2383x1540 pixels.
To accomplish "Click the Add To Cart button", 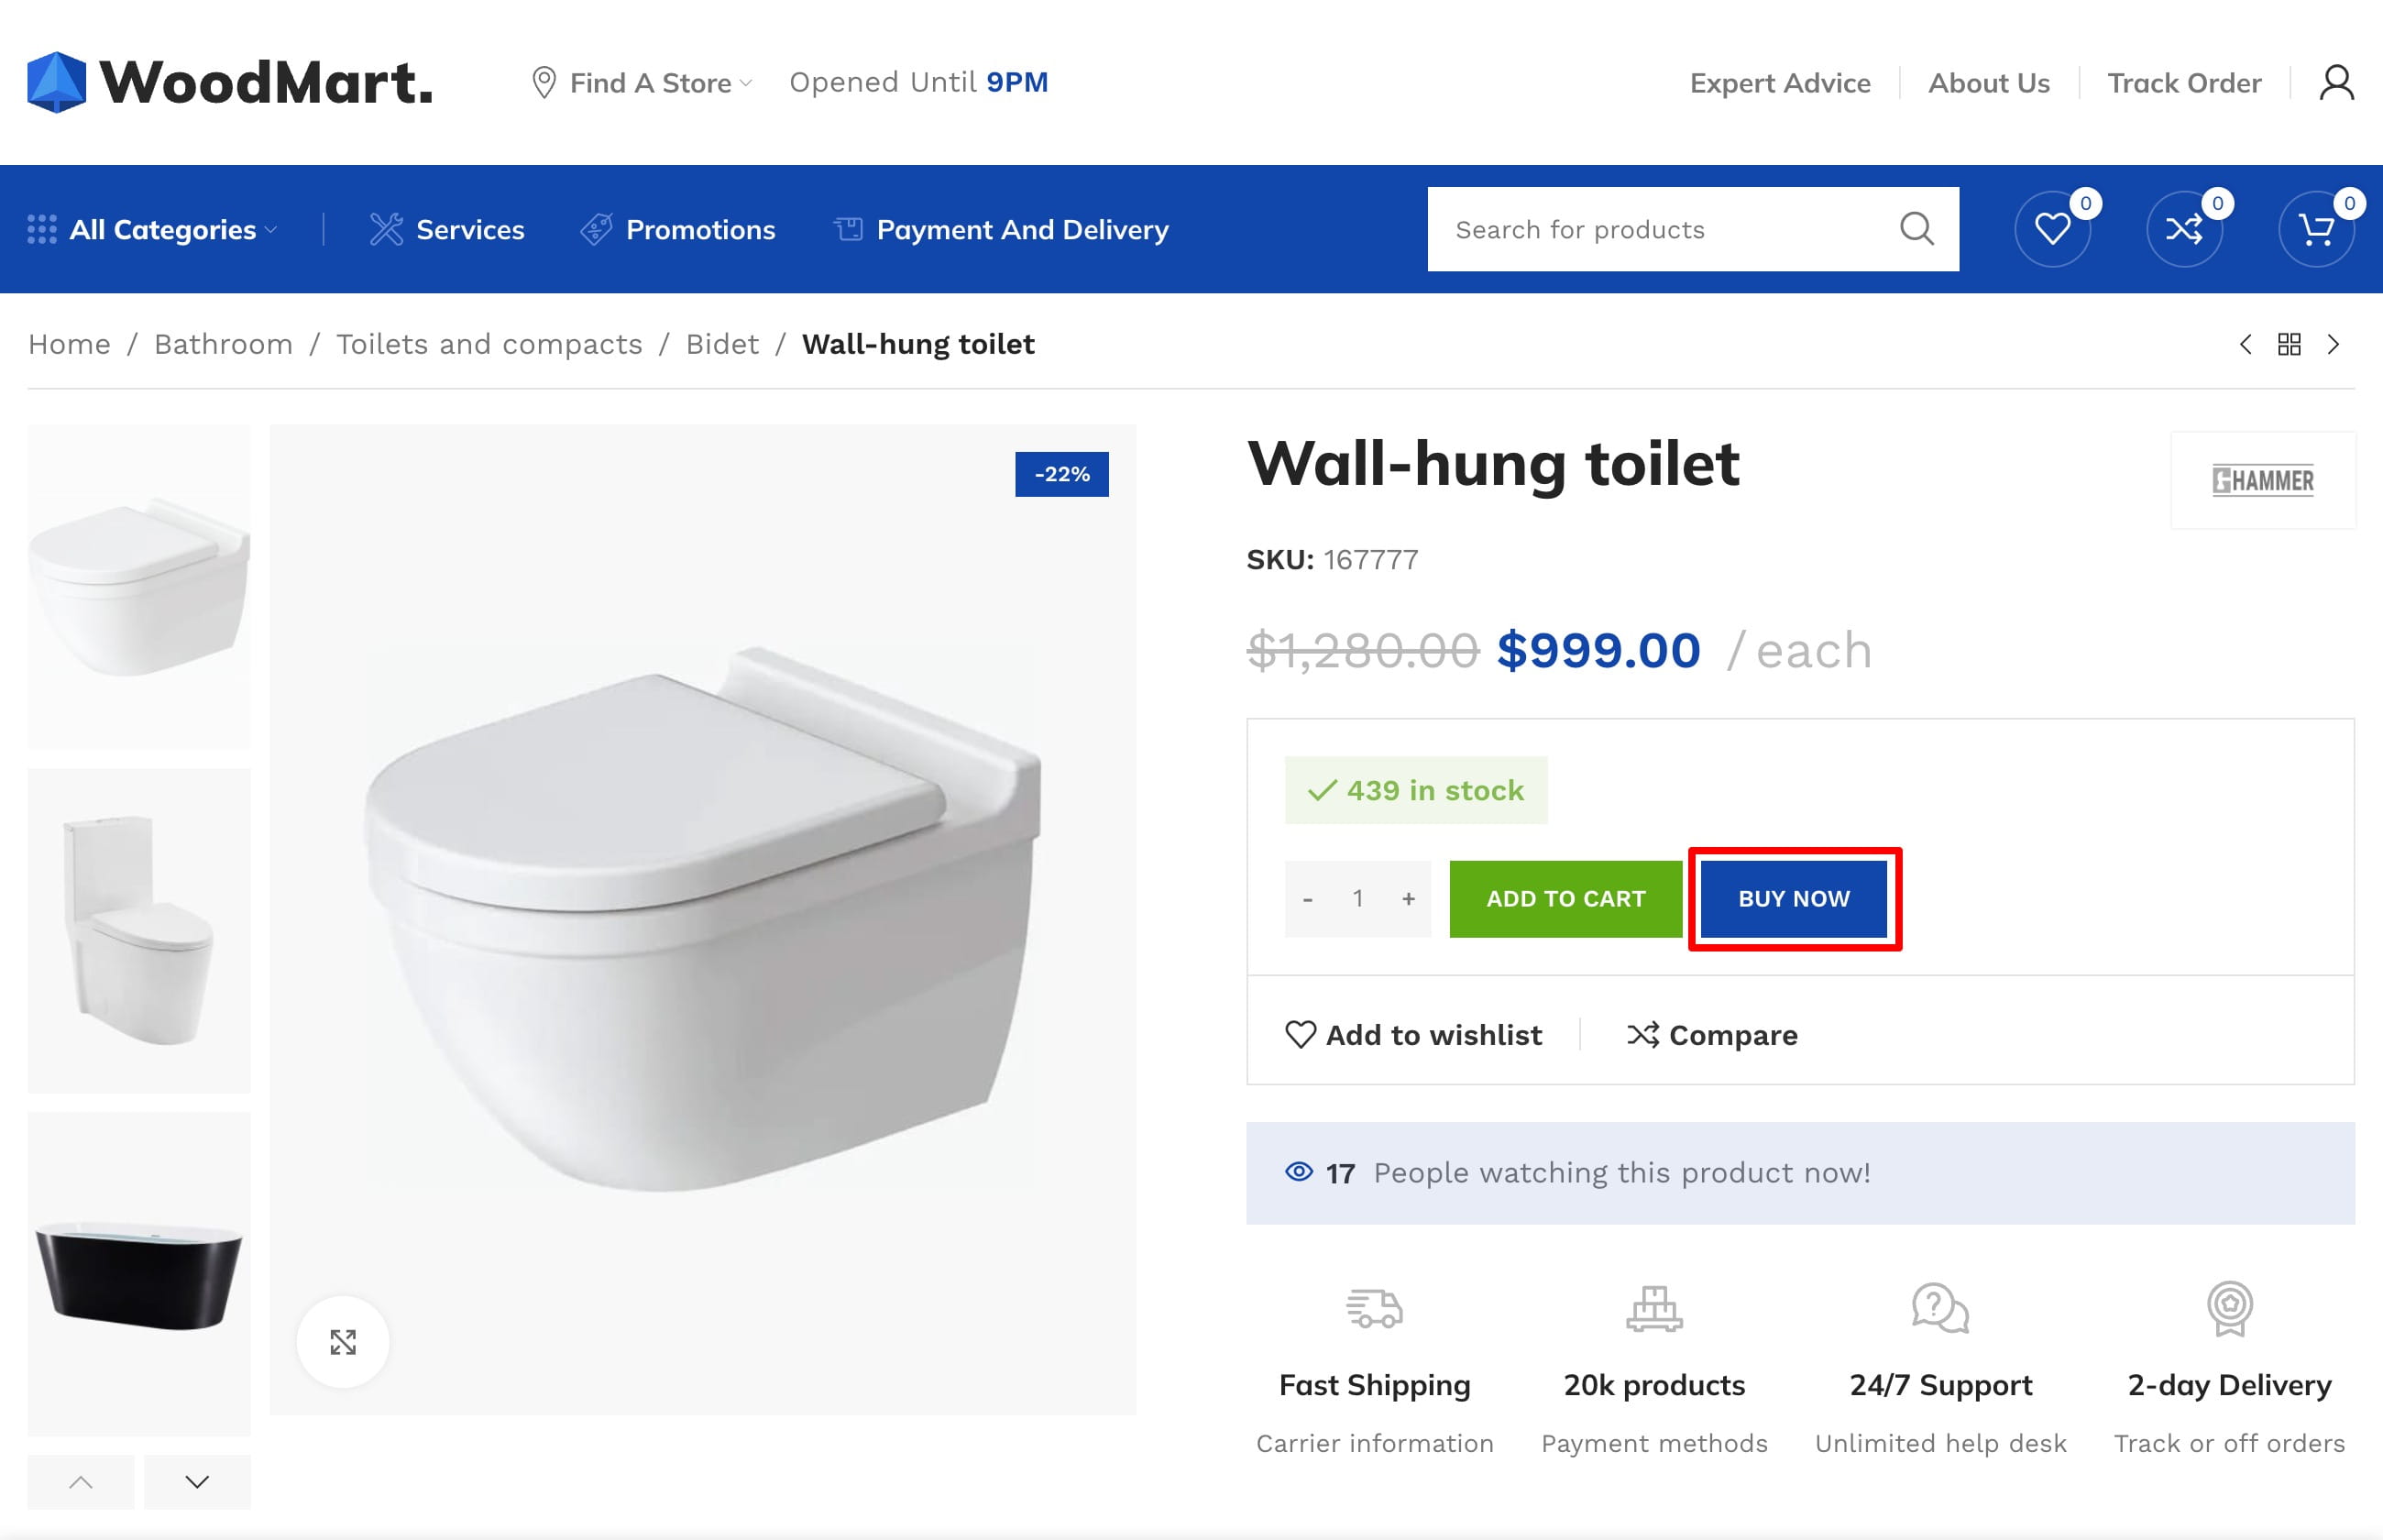I will point(1565,898).
